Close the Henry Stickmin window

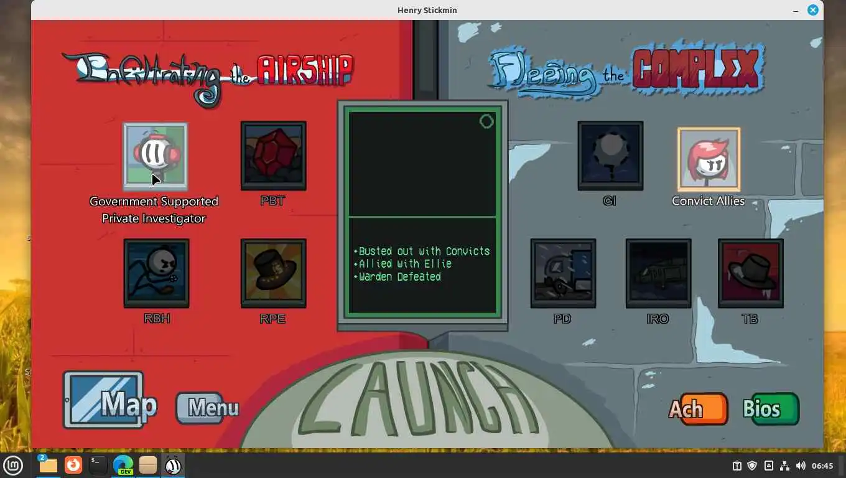click(813, 10)
